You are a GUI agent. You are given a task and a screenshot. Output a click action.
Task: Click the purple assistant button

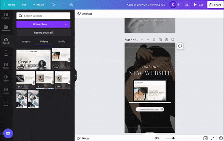coord(8,134)
